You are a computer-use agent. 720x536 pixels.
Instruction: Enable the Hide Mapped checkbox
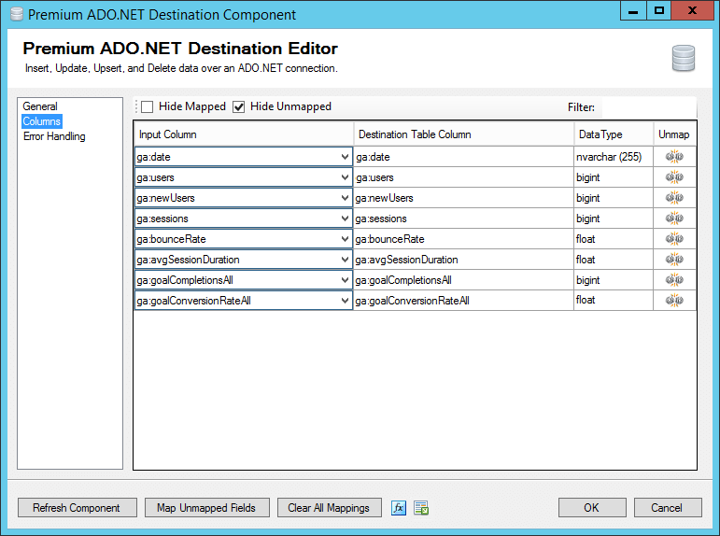pos(147,107)
